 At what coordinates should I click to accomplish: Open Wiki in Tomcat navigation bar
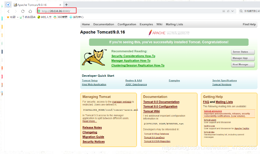pyautogui.click(x=159, y=24)
